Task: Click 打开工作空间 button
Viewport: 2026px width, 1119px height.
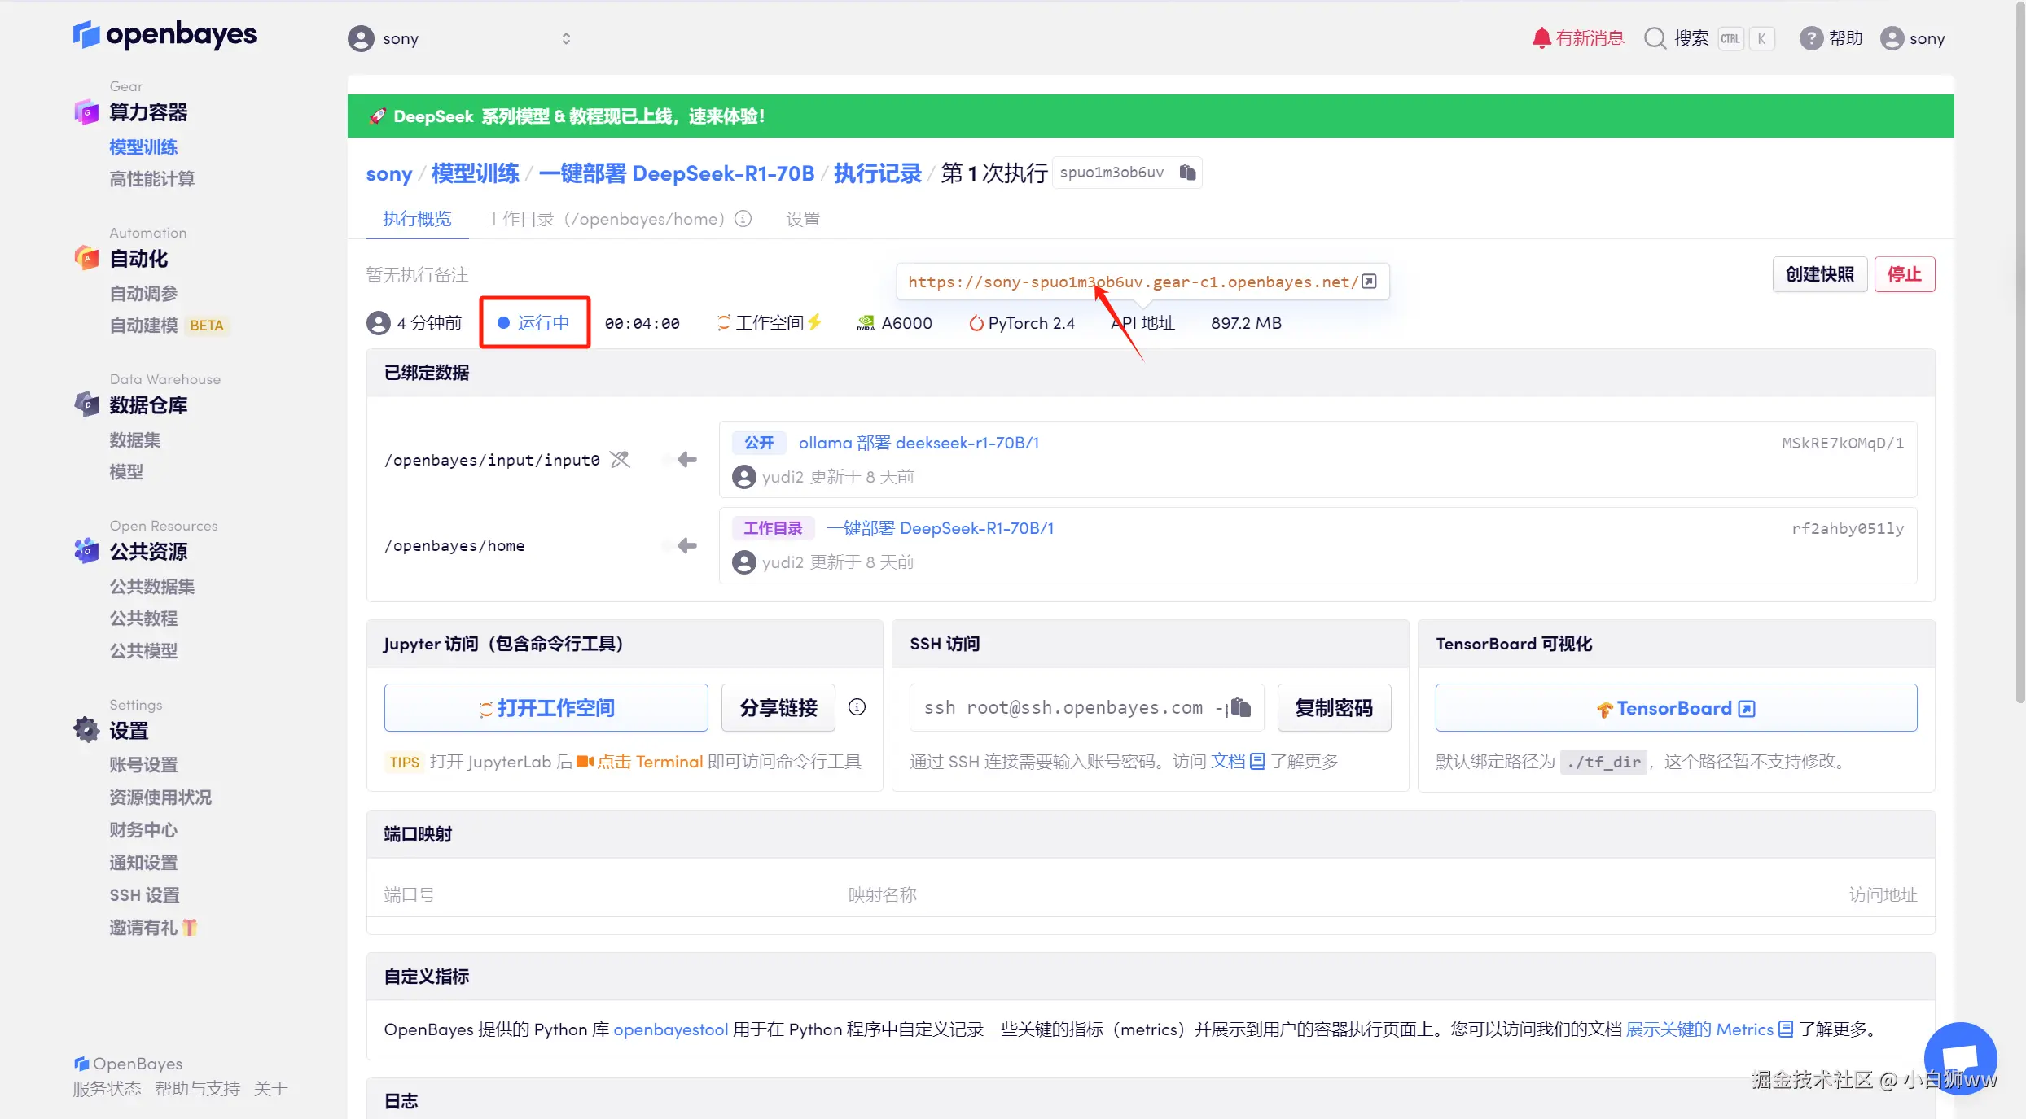Action: point(546,707)
